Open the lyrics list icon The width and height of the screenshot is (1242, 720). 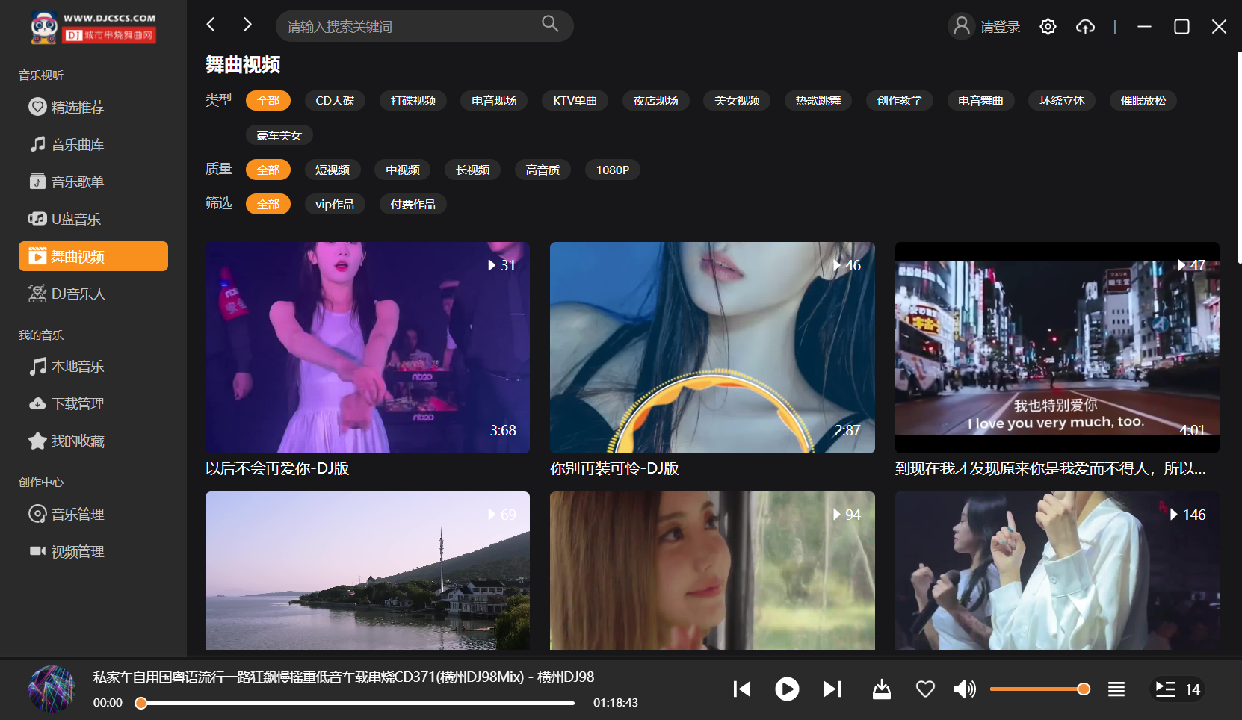pyautogui.click(x=1116, y=689)
